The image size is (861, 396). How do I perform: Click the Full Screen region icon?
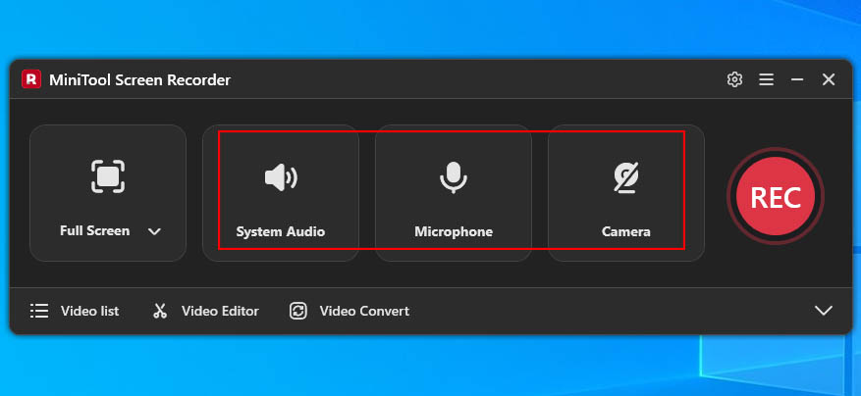click(108, 176)
